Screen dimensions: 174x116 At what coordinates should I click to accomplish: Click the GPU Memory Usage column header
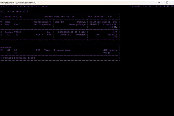pos(110,51)
